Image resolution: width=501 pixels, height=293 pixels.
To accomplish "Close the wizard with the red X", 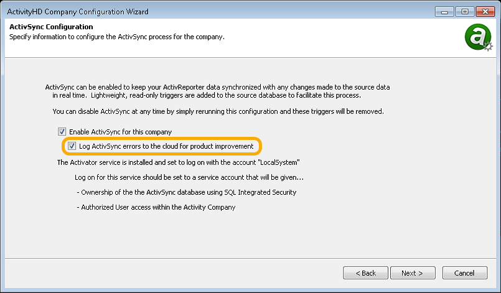I will (485, 12).
